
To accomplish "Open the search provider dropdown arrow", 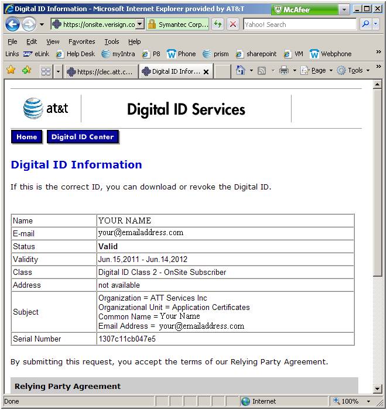I will 375,24.
